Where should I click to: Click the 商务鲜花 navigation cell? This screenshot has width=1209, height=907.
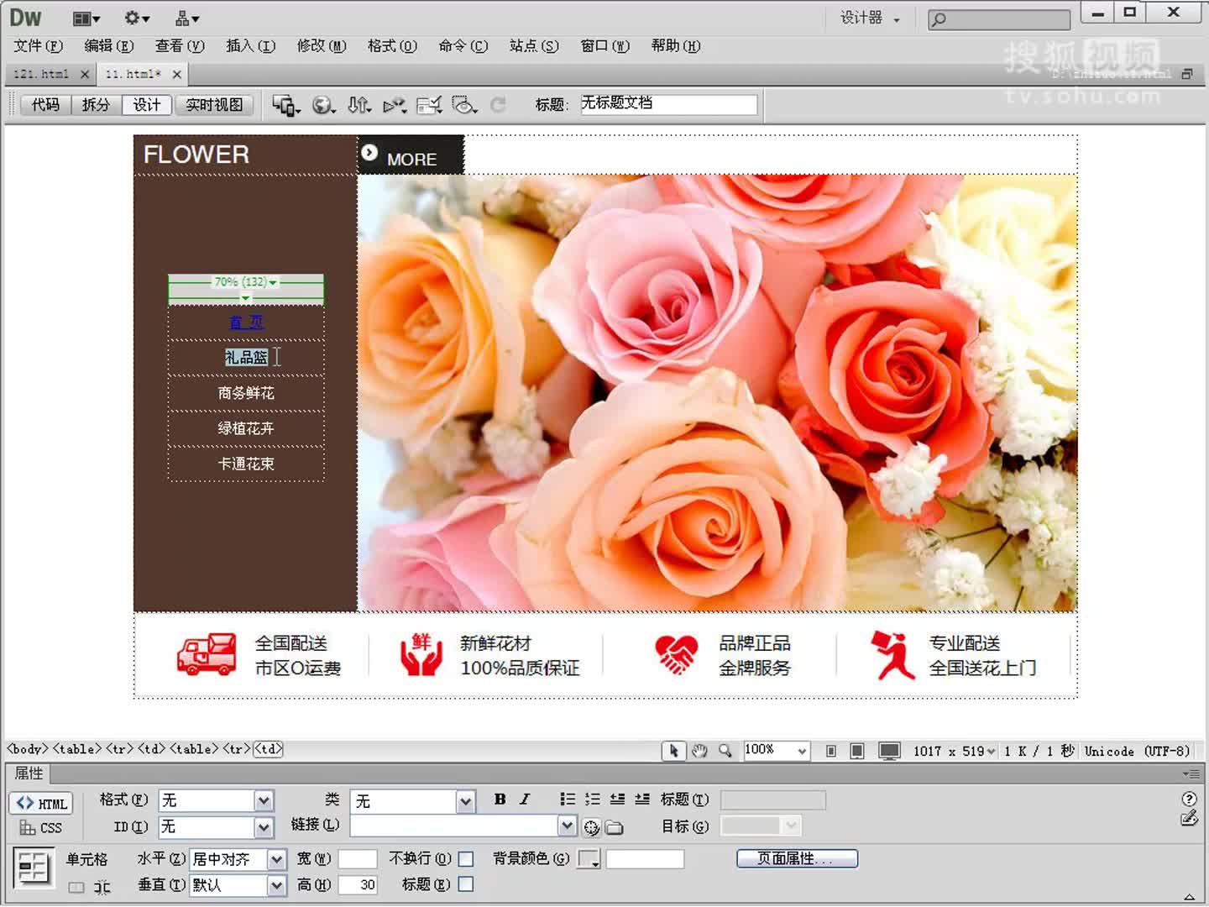pyautogui.click(x=246, y=393)
